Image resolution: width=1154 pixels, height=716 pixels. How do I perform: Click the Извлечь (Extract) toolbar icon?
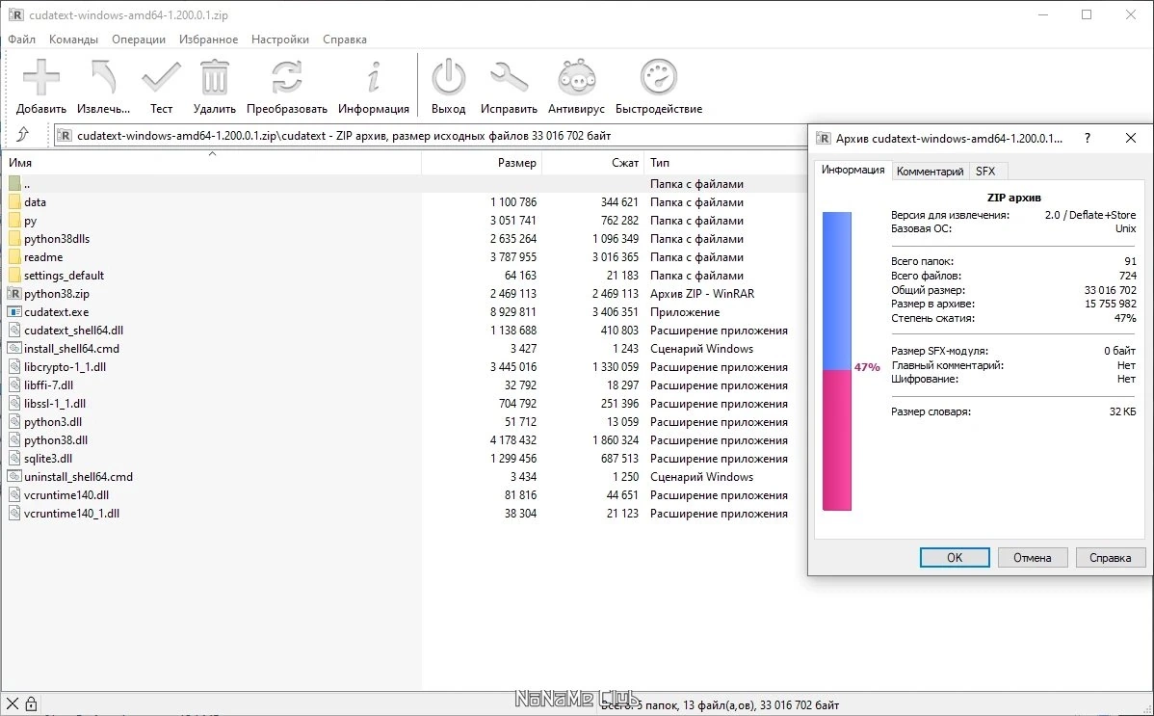click(x=103, y=77)
